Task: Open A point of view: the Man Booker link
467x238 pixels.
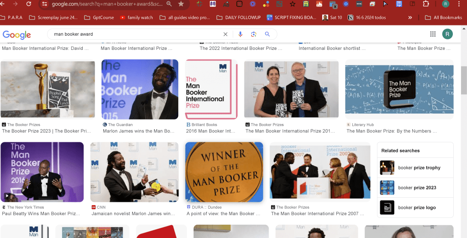Action: [223, 214]
